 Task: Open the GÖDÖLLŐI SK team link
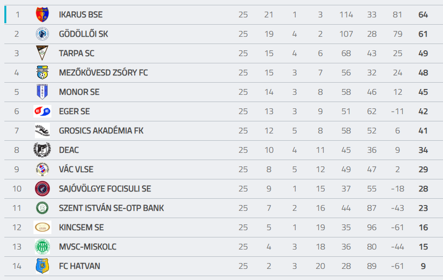tap(83, 34)
